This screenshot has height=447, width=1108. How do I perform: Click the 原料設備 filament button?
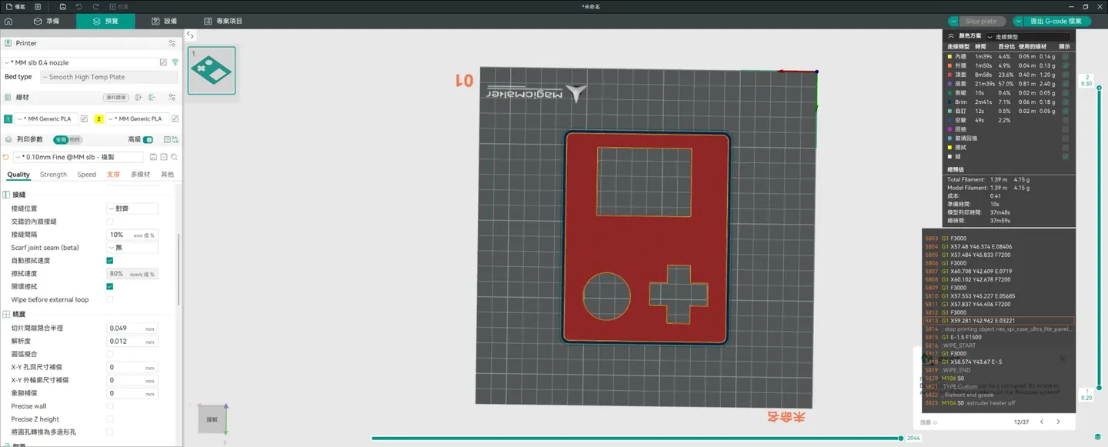(115, 98)
